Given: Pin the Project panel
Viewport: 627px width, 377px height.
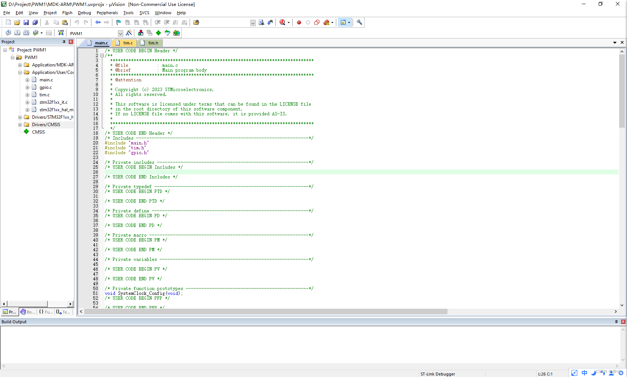Looking at the screenshot, I should click(x=63, y=41).
